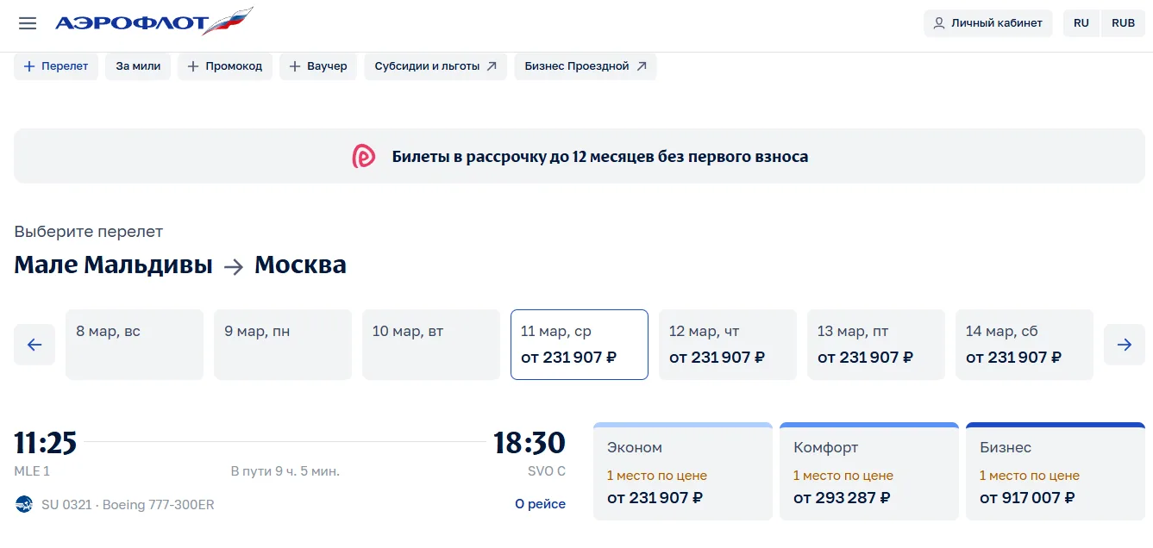This screenshot has height=548, width=1153.
Task: Add a flight via Перелет
Action: [x=56, y=66]
